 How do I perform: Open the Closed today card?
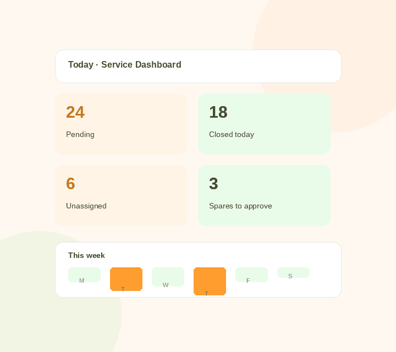point(264,124)
